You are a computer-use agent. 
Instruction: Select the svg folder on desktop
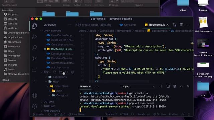coord(203,89)
